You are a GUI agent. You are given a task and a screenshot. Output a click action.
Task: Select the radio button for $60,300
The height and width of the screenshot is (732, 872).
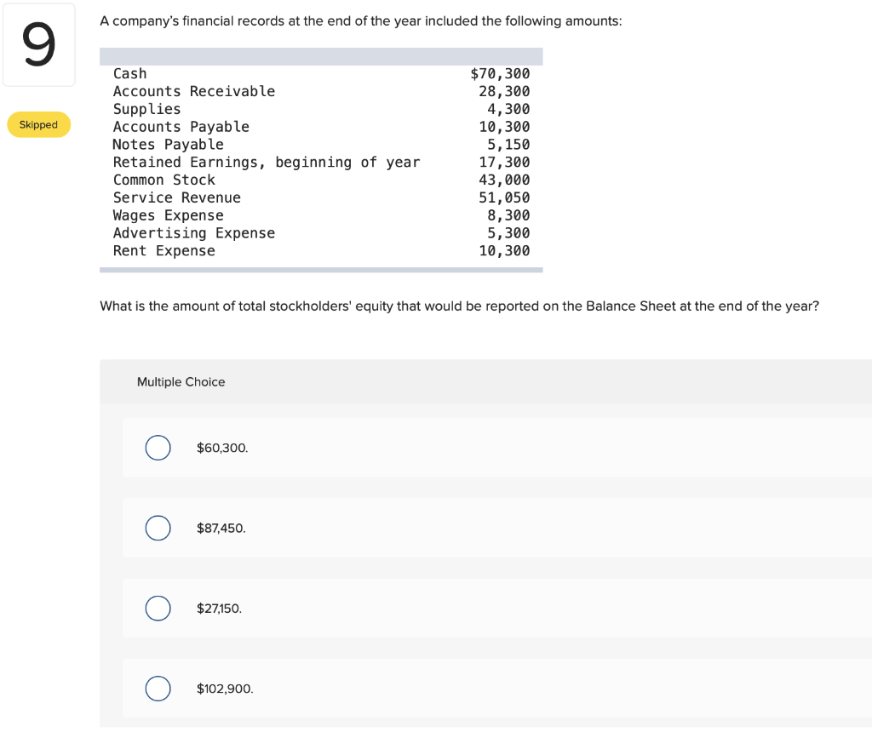pos(158,448)
